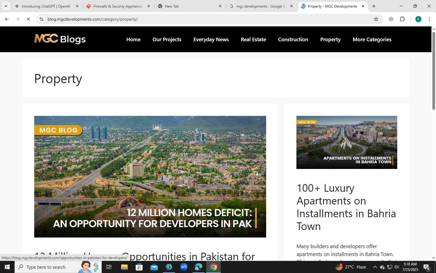Click scrollbar up arrow
The image size is (436, 273).
[x=434, y=29]
